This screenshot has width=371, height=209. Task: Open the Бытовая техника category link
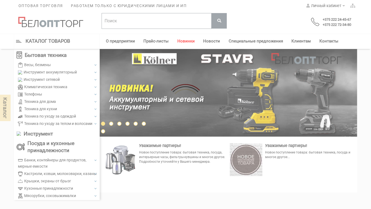[x=46, y=55]
